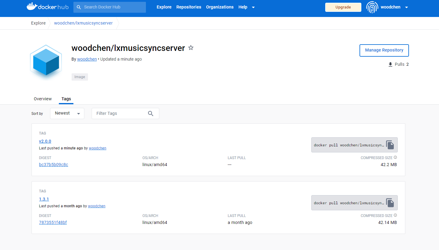
Task: Select the Tags tab
Action: click(x=66, y=99)
